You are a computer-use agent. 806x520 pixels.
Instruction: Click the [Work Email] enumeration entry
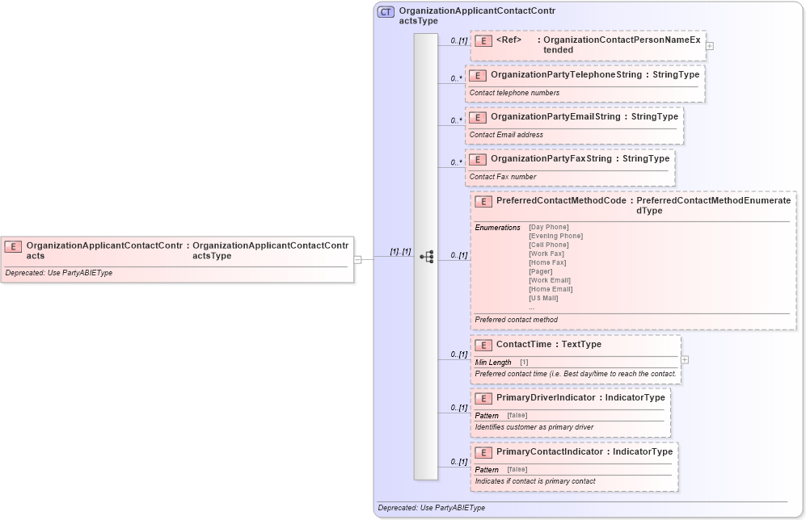[x=550, y=280]
